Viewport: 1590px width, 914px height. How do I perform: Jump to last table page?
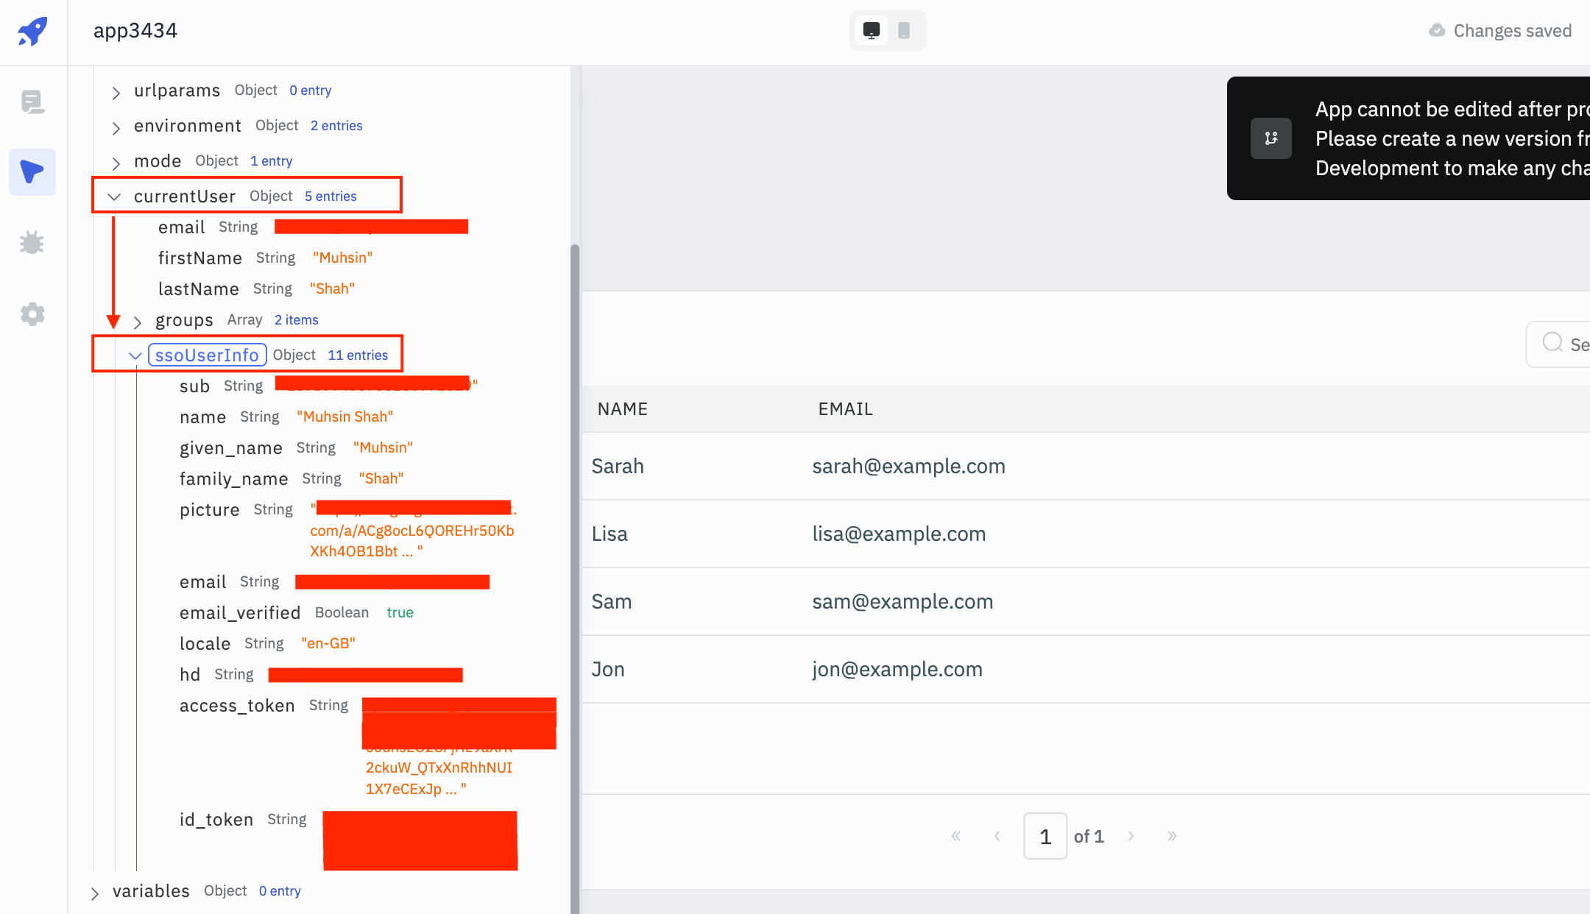[1172, 836]
